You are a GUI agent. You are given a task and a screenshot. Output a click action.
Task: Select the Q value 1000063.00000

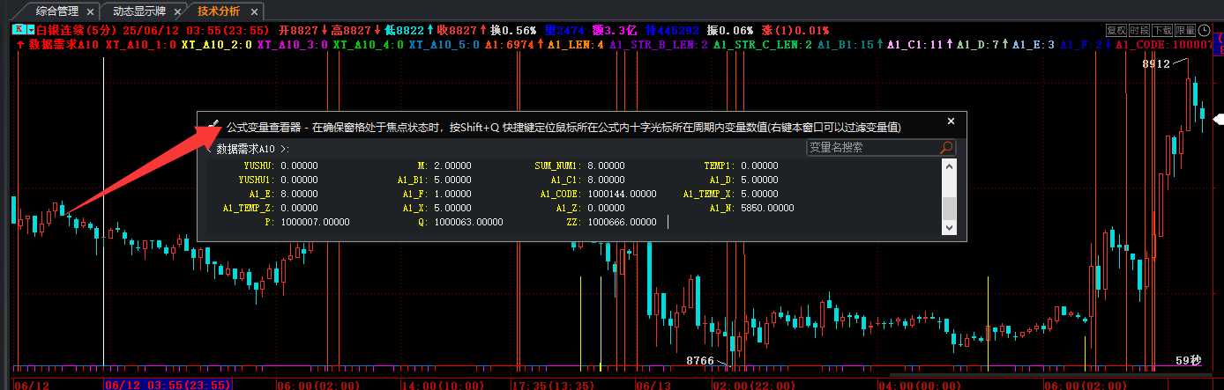click(x=468, y=222)
